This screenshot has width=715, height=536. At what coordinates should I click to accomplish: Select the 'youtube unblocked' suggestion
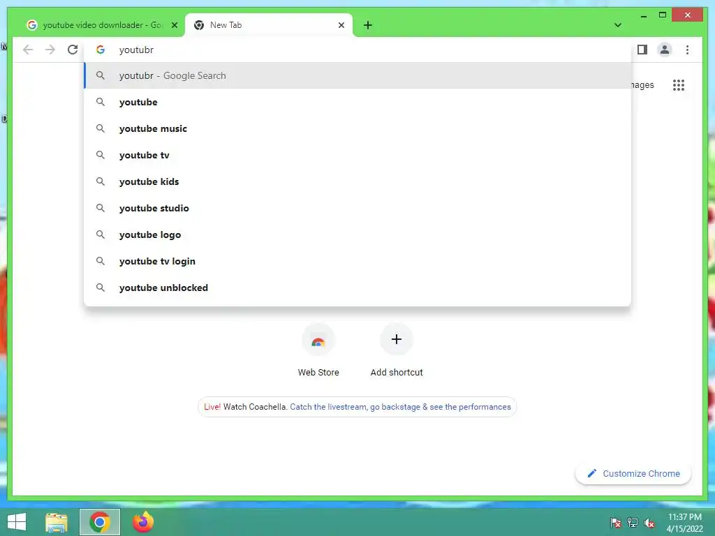357,288
